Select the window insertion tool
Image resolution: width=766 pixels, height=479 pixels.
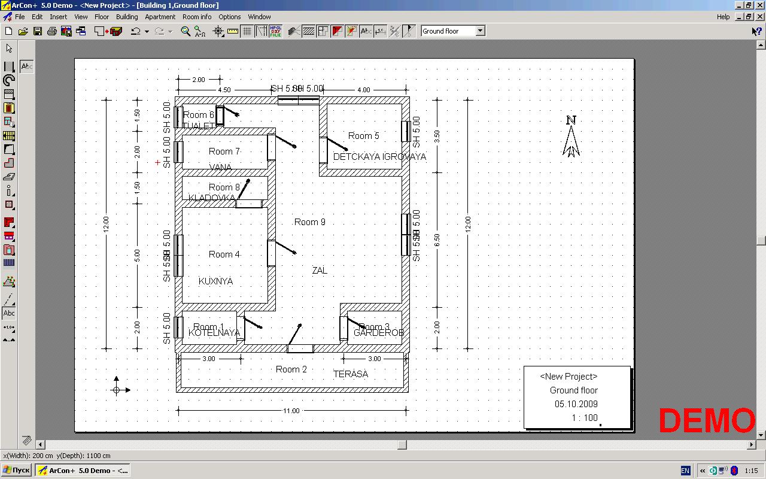(x=9, y=122)
